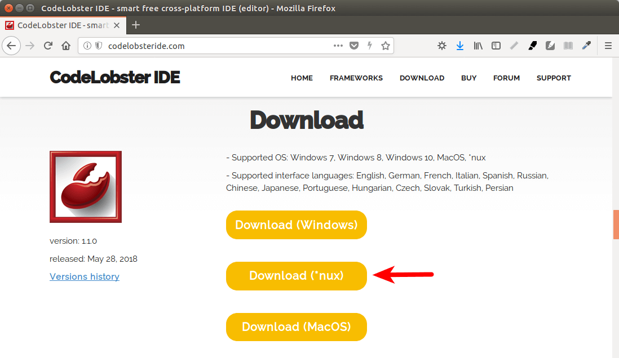This screenshot has height=358, width=619.
Task: Bookmark this page with the star icon
Action: pyautogui.click(x=386, y=46)
